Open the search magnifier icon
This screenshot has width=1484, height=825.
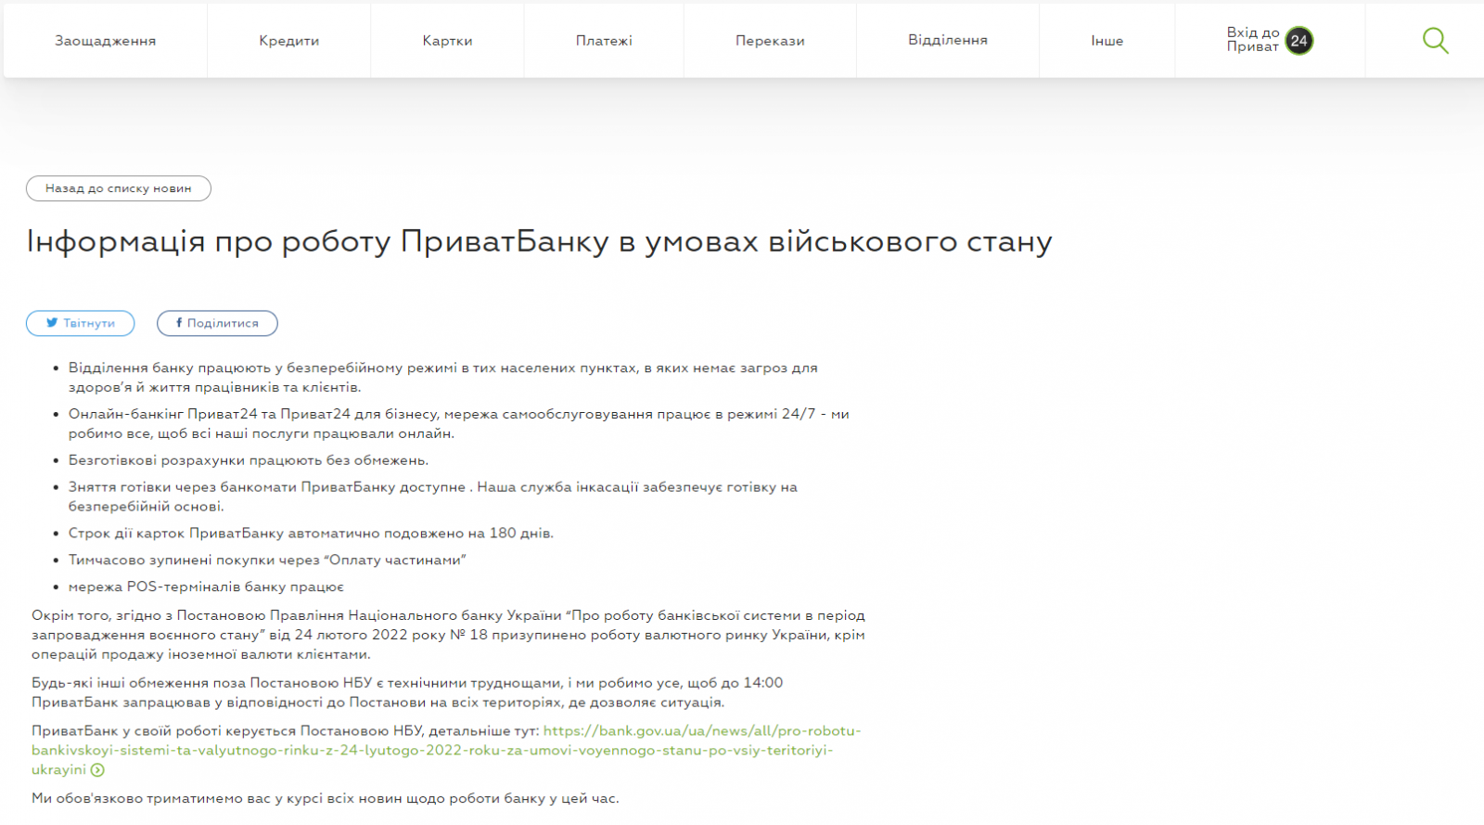pos(1435,40)
